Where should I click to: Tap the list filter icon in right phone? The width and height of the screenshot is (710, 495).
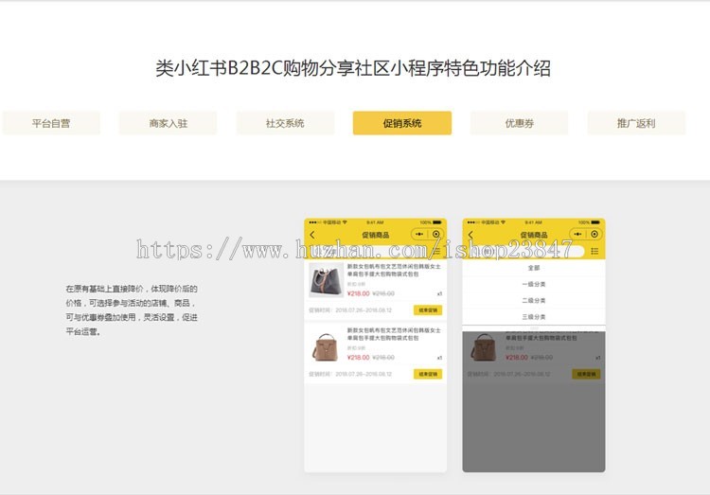595,252
